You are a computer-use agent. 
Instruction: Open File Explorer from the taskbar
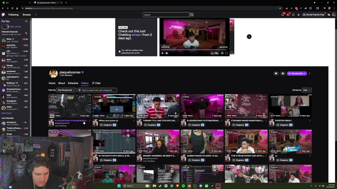[154, 186]
